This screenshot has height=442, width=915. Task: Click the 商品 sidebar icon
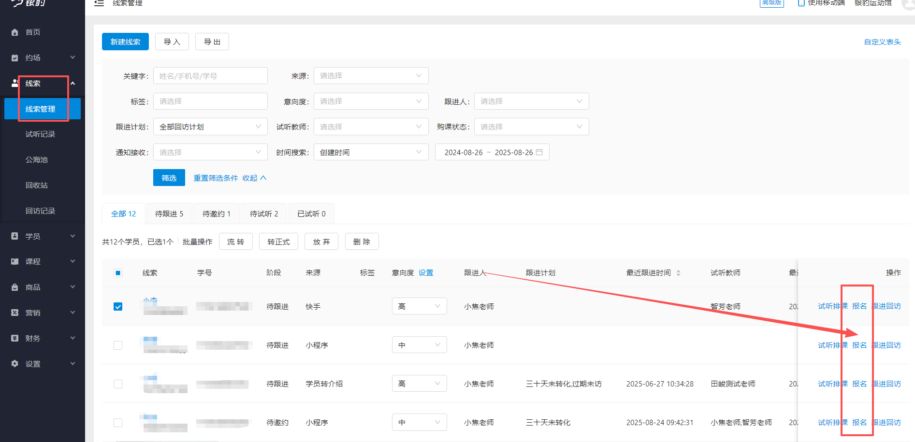click(14, 287)
